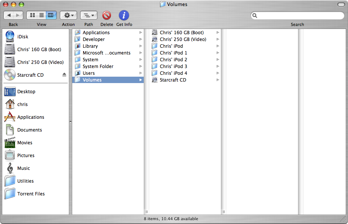Eject the Starcraft CD
Viewport: 348px width, 224px height.
[x=64, y=75]
